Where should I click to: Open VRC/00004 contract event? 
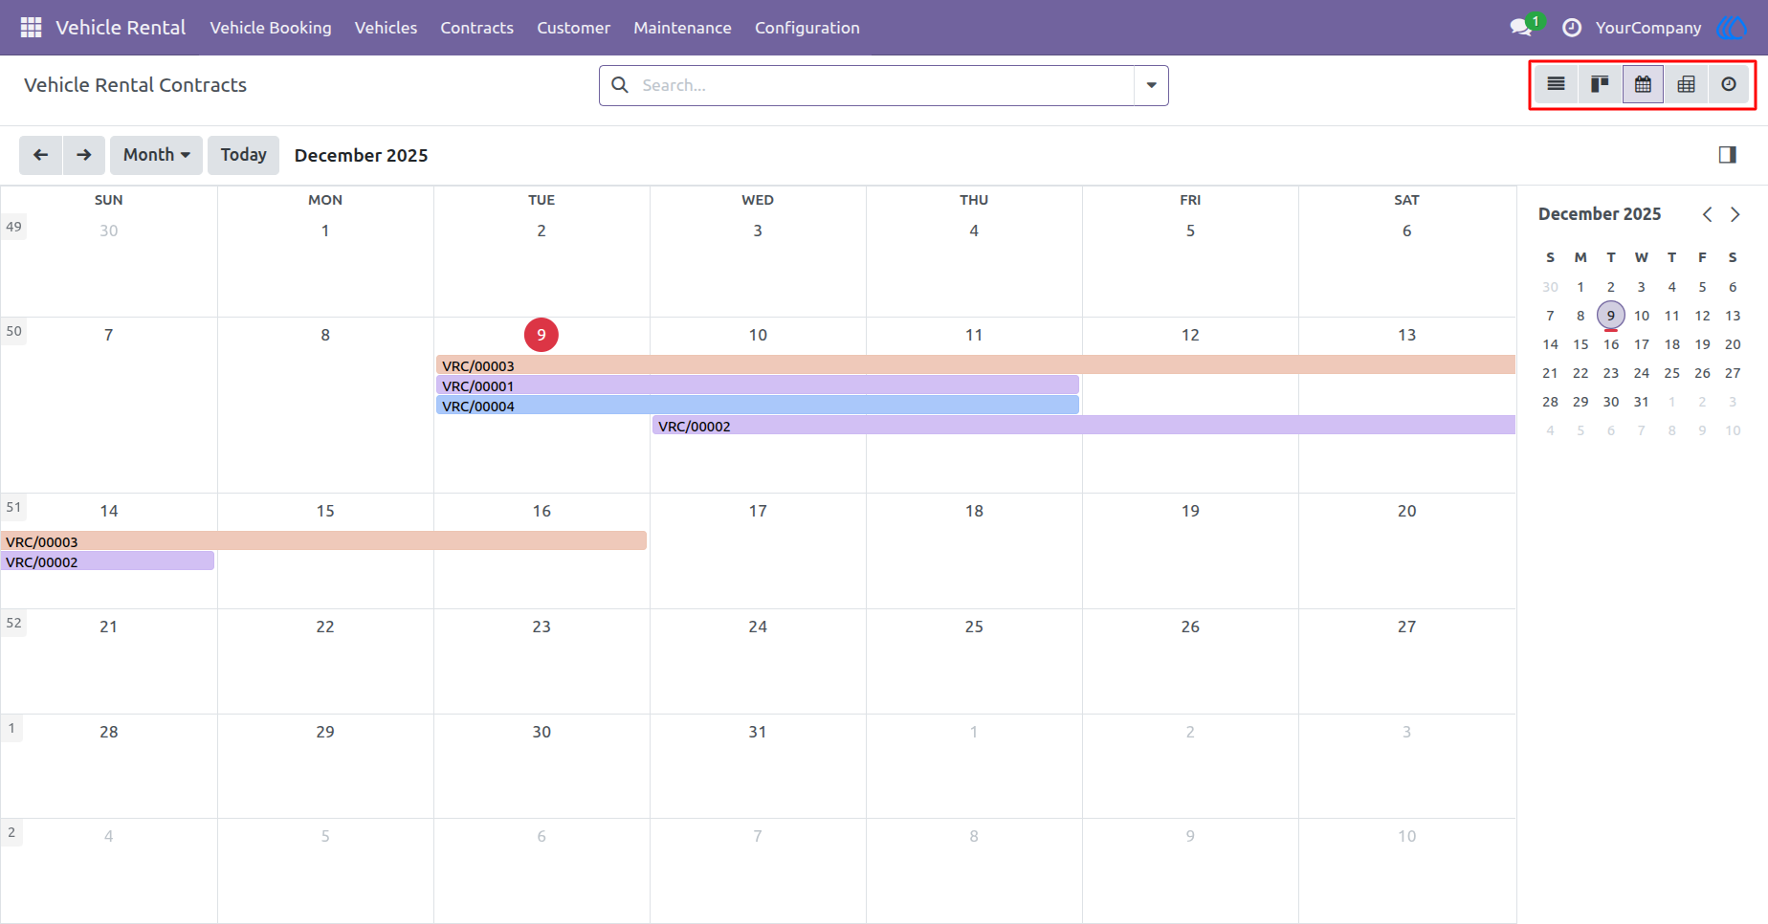click(758, 406)
